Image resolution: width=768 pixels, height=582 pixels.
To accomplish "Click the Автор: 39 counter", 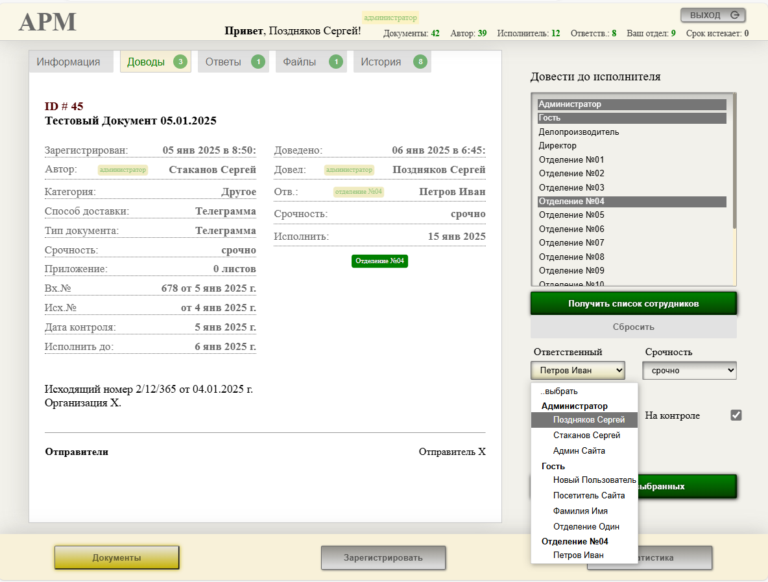I will coord(468,33).
